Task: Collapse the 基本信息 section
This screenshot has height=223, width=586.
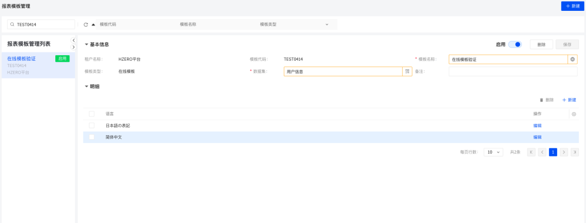Action: coord(86,44)
